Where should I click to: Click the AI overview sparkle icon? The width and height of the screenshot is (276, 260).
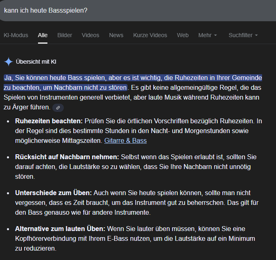pos(8,62)
